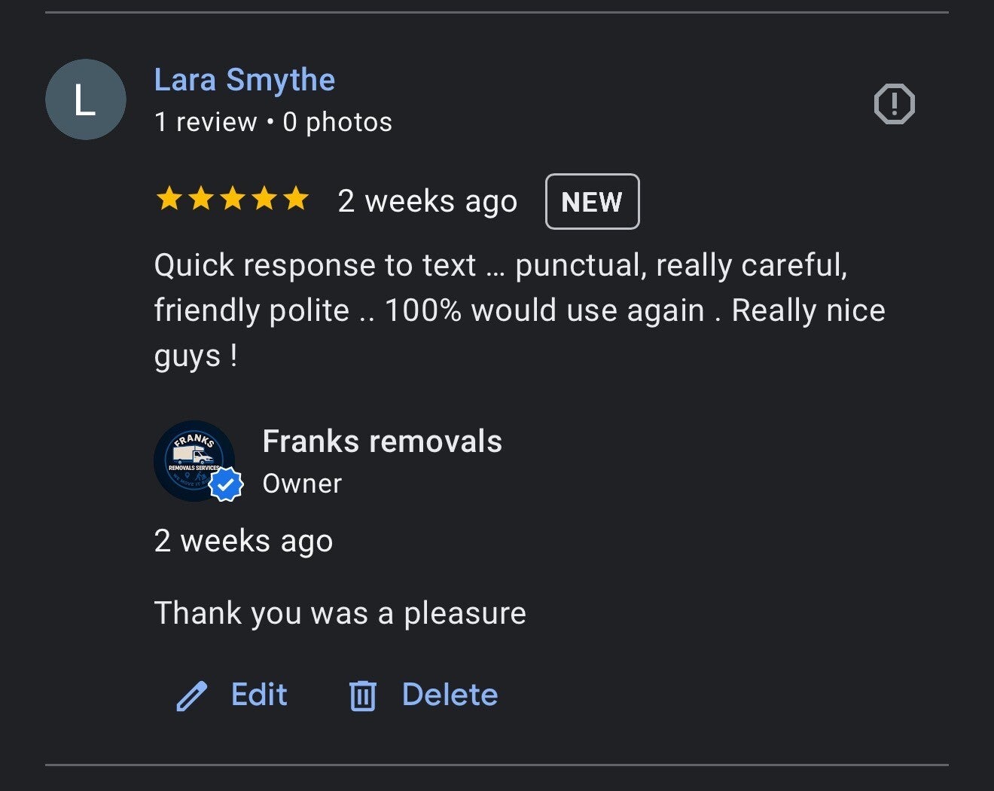Open the Franks Removals Services logo thumbnail
This screenshot has width=994, height=791.
pos(192,458)
